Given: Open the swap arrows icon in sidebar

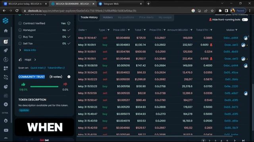Looking at the screenshot, I should [x=6, y=77].
